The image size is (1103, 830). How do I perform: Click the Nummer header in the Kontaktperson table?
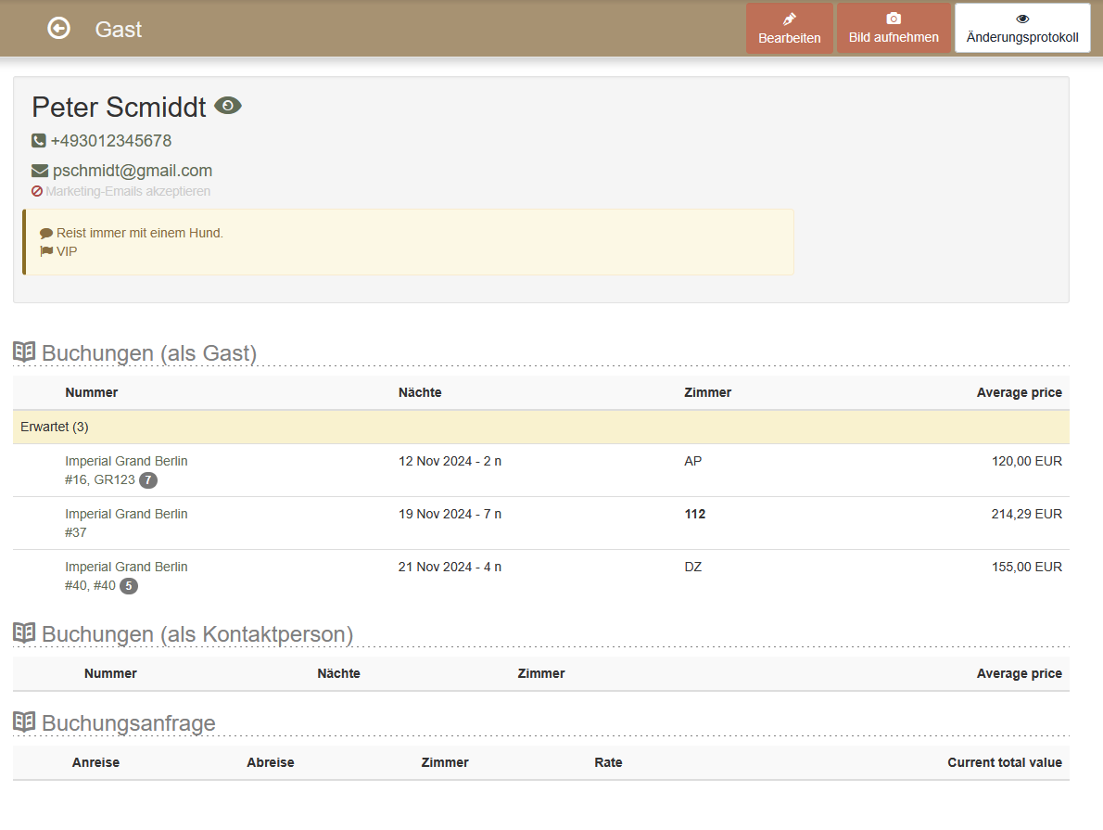pos(110,673)
